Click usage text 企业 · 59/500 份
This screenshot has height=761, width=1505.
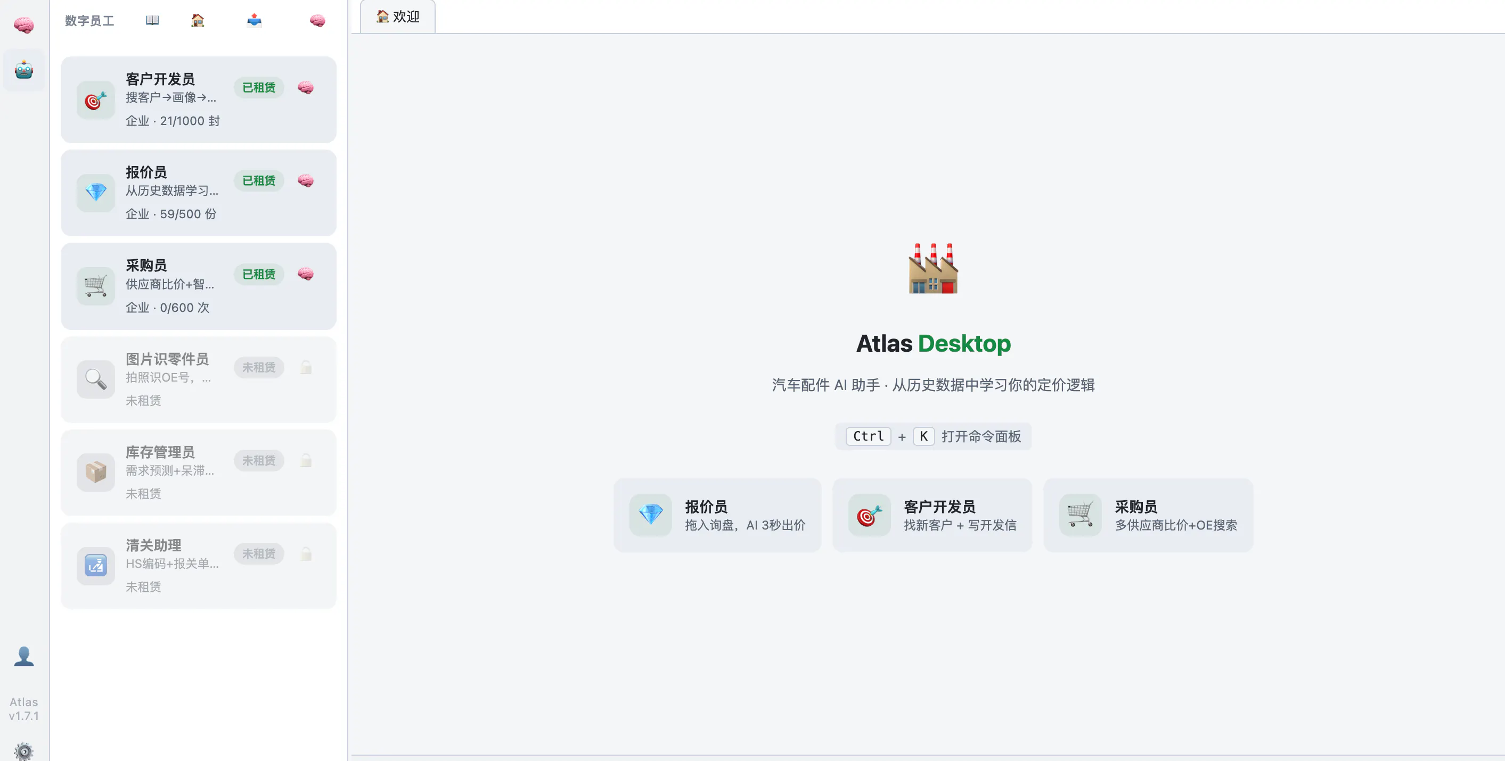[171, 214]
